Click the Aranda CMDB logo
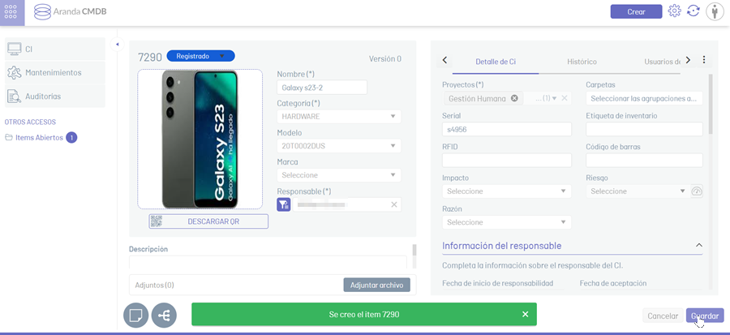730x335 pixels. tap(71, 11)
